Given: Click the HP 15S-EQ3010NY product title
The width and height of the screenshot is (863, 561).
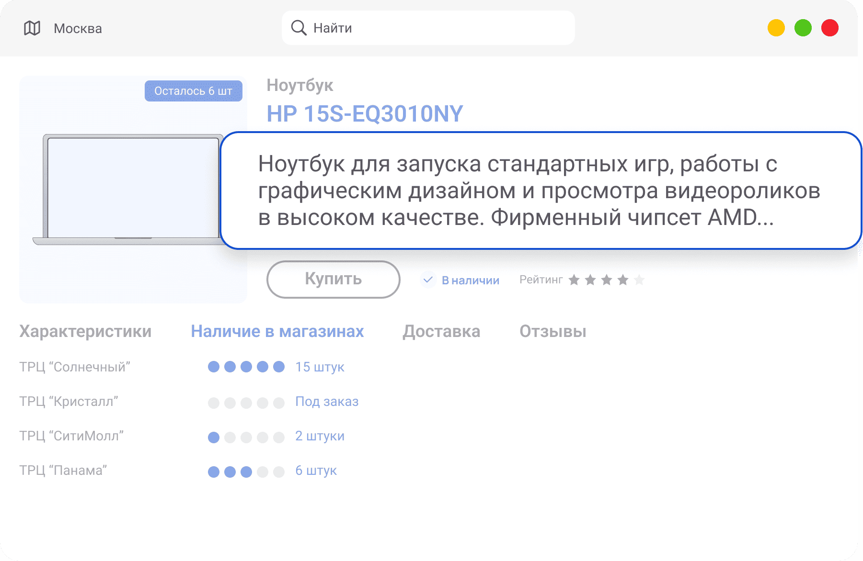Looking at the screenshot, I should (x=365, y=114).
